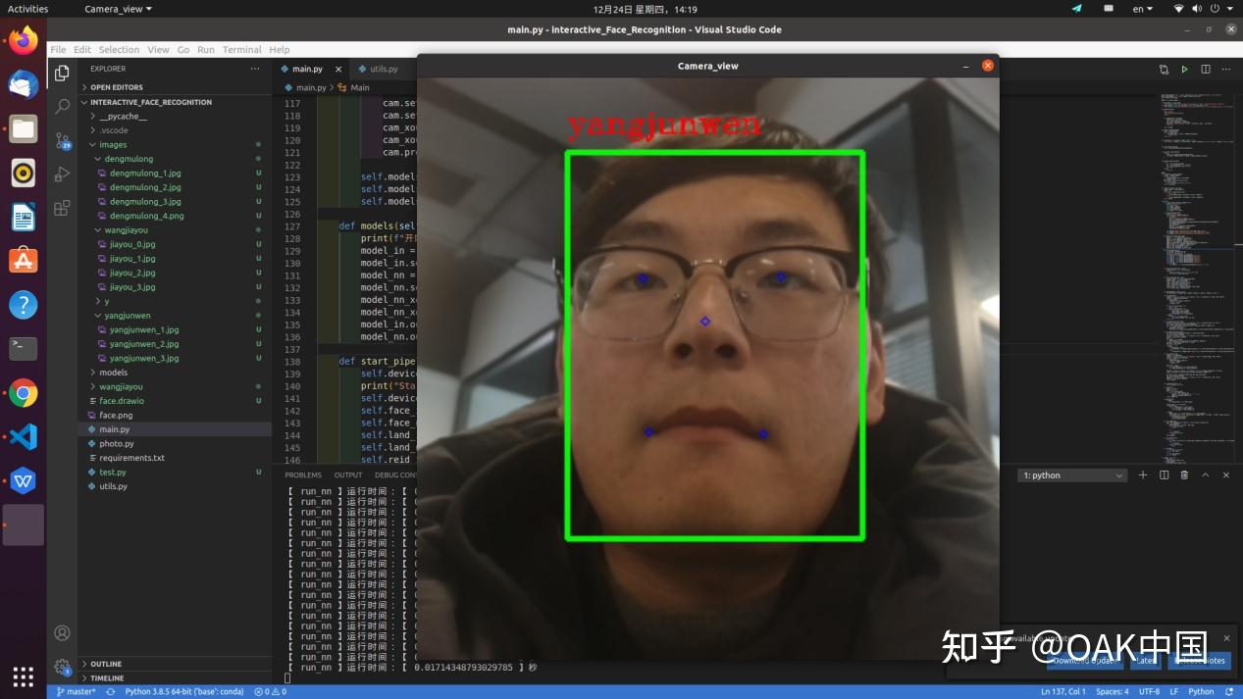Open the Search view in activity bar

[x=62, y=106]
